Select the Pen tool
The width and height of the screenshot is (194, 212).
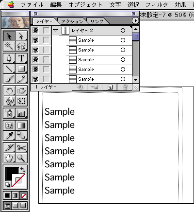pyautogui.click(x=9, y=58)
